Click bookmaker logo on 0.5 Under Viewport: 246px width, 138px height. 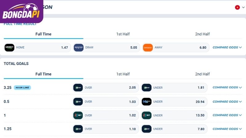coord(147,102)
